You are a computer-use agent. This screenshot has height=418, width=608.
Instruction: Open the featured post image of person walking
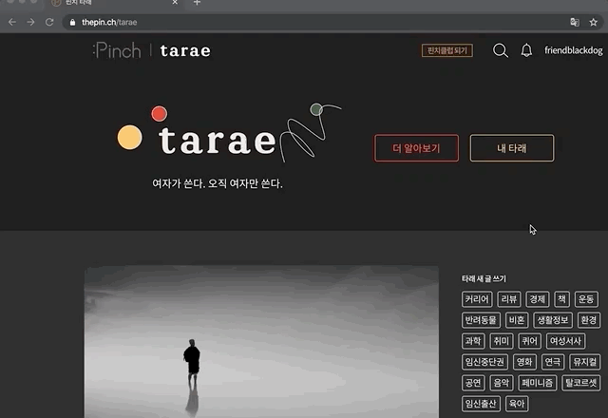(261, 342)
